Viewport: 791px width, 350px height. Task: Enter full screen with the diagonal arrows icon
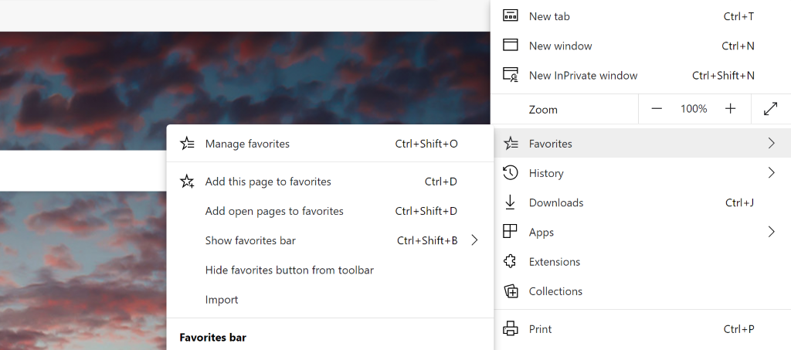pos(771,108)
